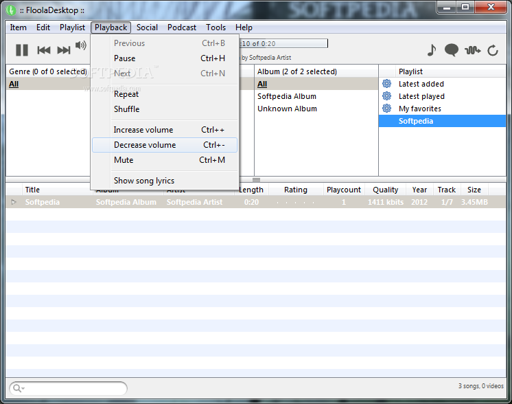Select Decrease volume menu entry

click(x=165, y=145)
